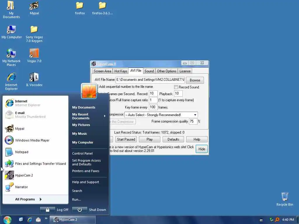
Task: Open My Computer desktop icon
Action: (11, 32)
